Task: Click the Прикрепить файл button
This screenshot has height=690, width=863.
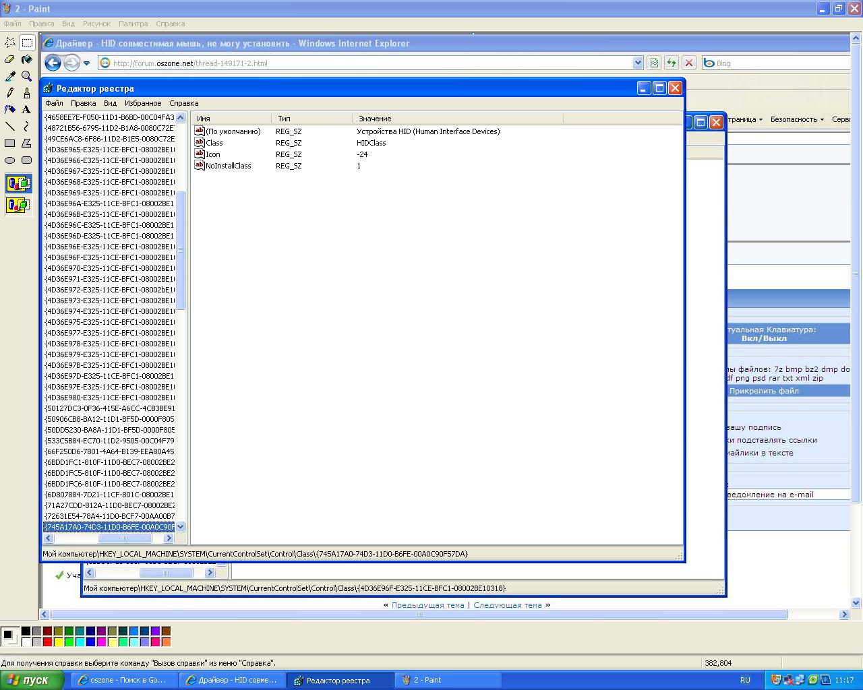Action: pos(764,391)
